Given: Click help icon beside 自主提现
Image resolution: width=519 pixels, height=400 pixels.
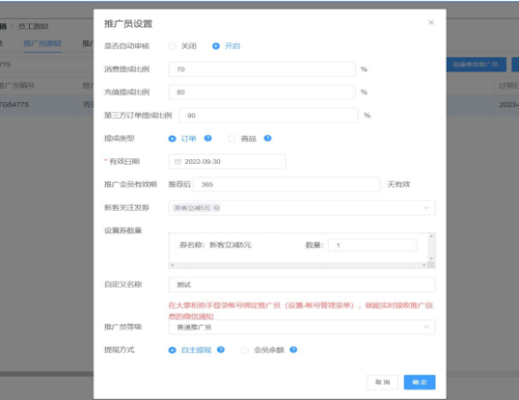Looking at the screenshot, I should (x=221, y=349).
